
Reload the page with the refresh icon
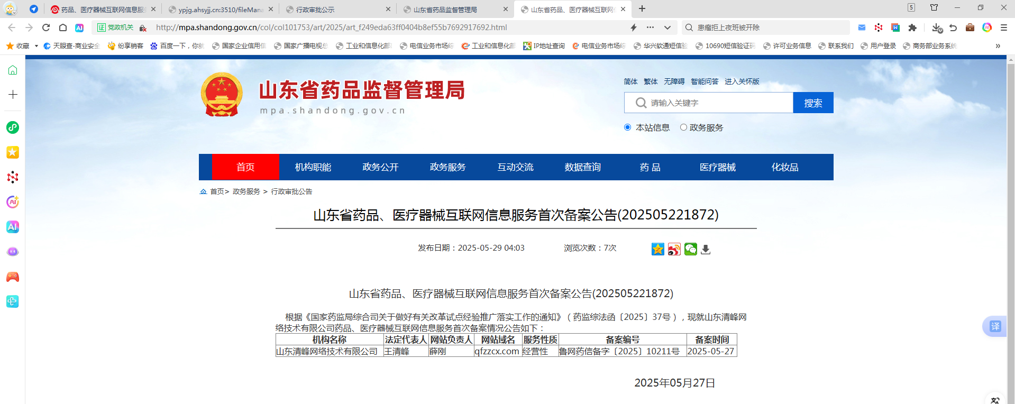[46, 27]
